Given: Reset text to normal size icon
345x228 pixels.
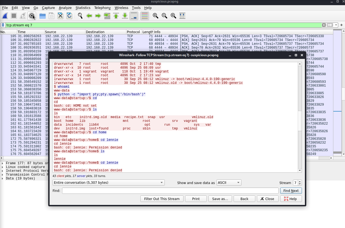Looking at the screenshot, I should pyautogui.click(x=173, y=16).
